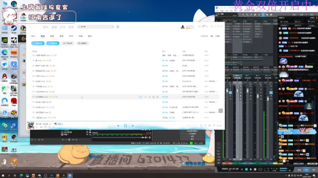Image resolution: width=318 pixels, height=178 pixels.
Task: Click the OBS mixer volume slider
Action: pos(118,137)
